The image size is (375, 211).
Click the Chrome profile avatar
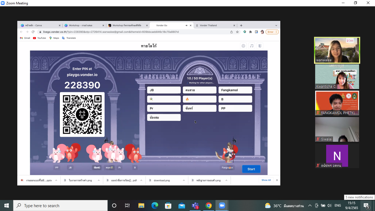(x=262, y=32)
